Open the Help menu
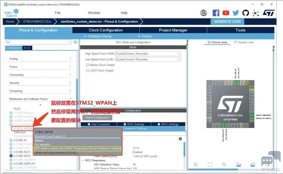 (124, 13)
